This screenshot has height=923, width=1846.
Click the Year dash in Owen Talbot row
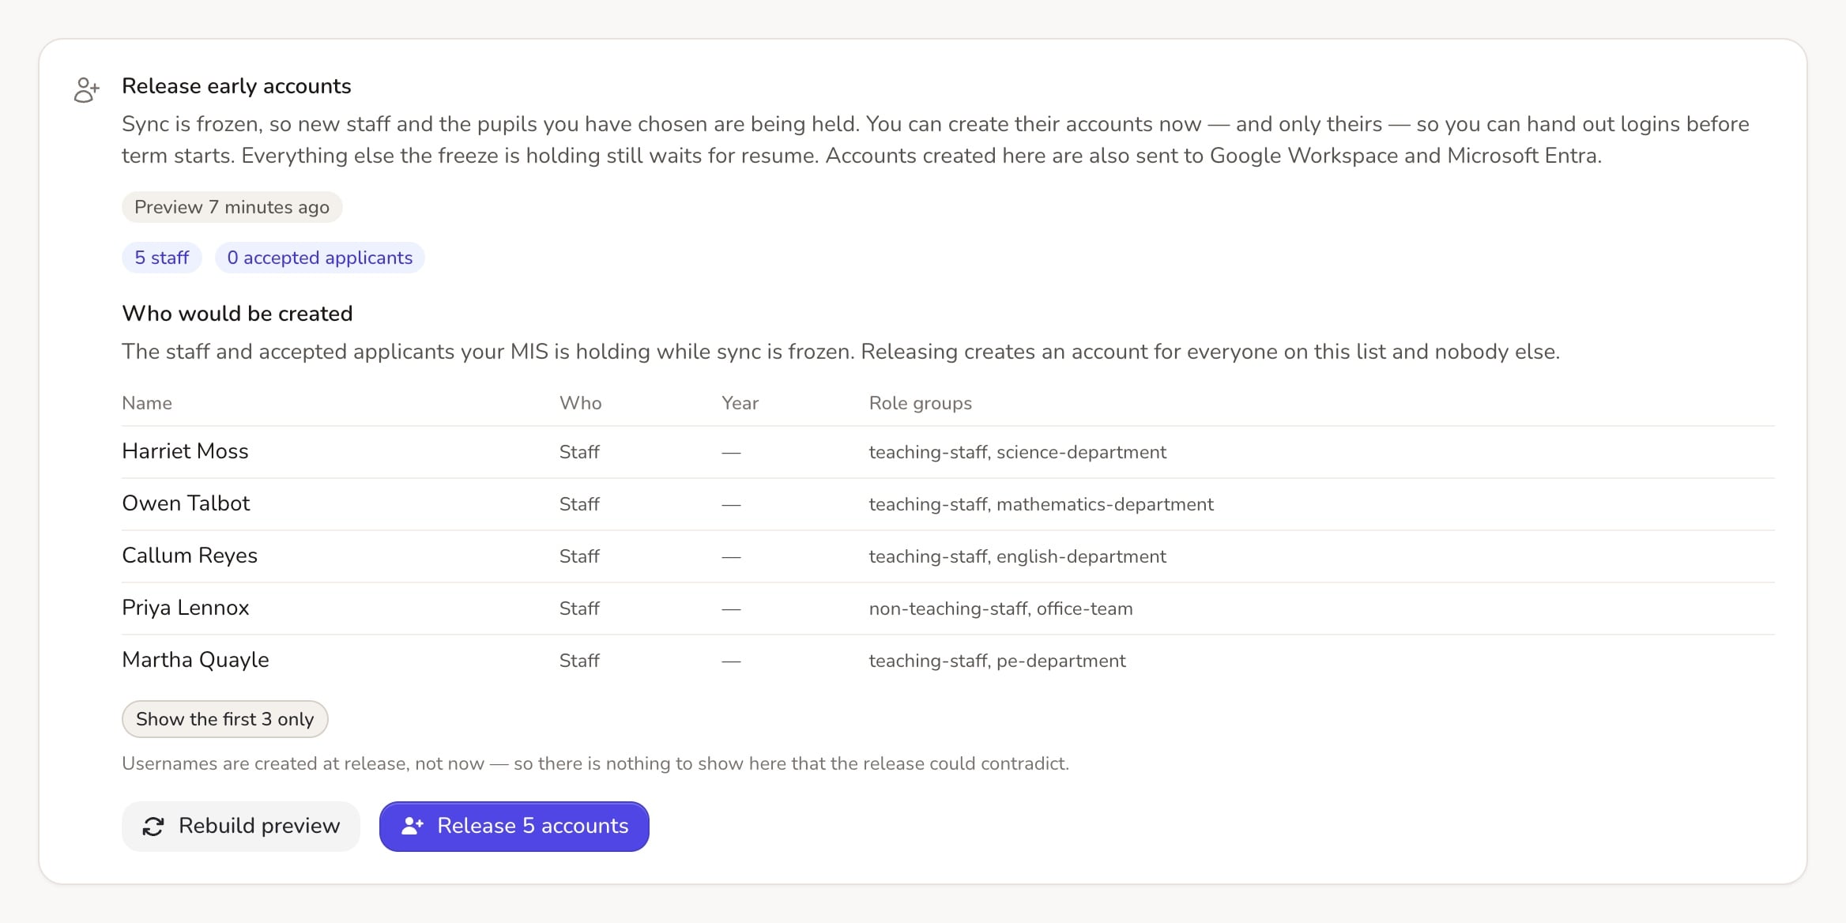[731, 504]
